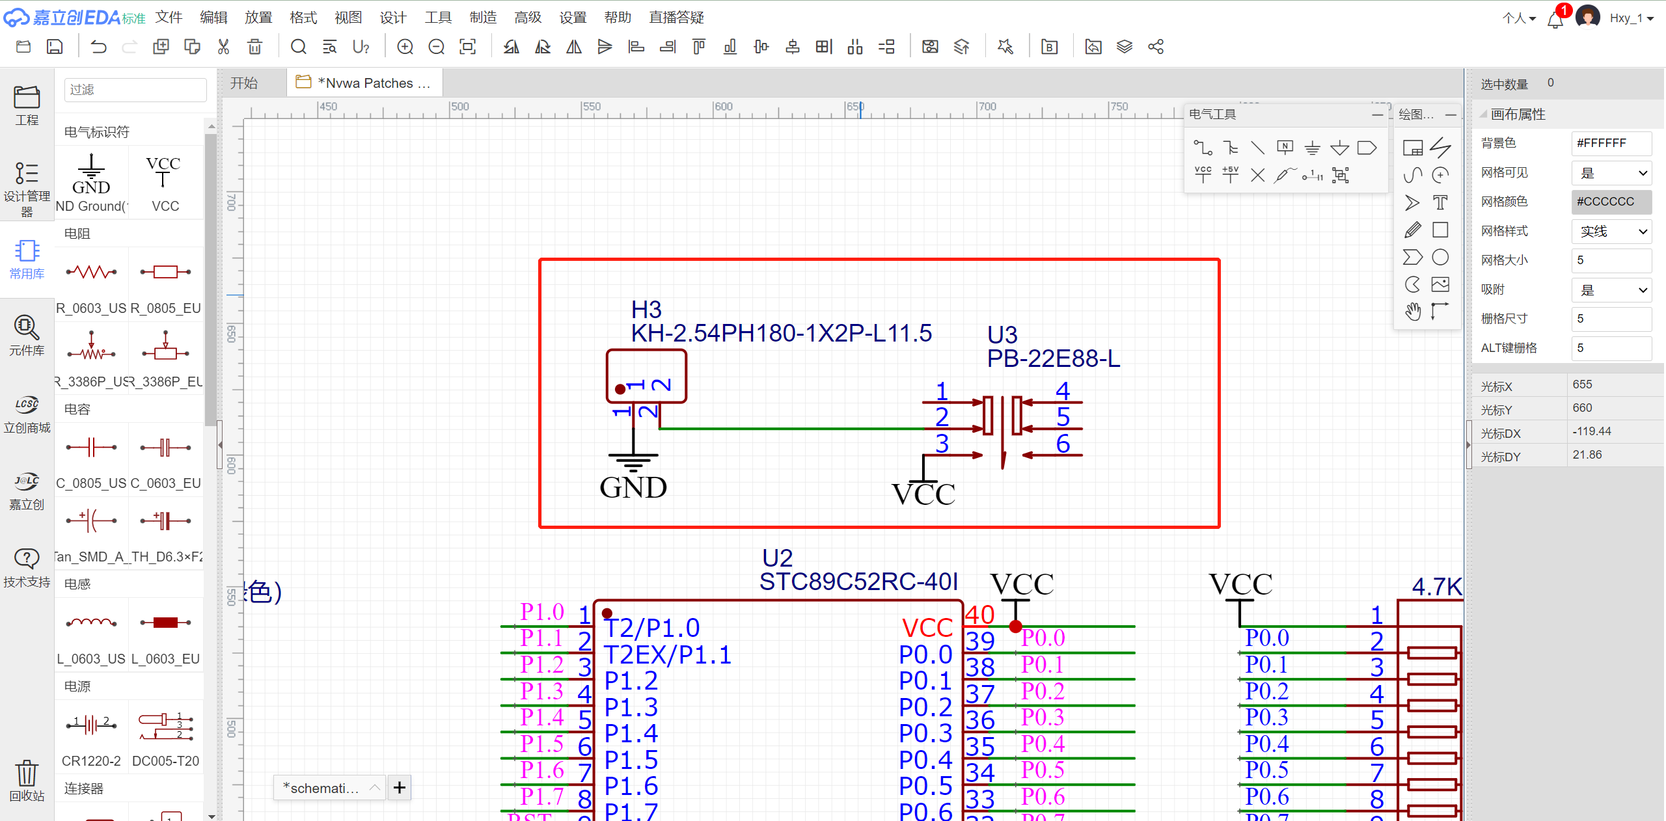This screenshot has width=1666, height=821.
Task: Select the Wire tool in 电气工具
Action: [1202, 148]
